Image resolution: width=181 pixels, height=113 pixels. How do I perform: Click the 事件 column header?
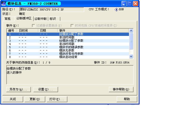point(93,31)
